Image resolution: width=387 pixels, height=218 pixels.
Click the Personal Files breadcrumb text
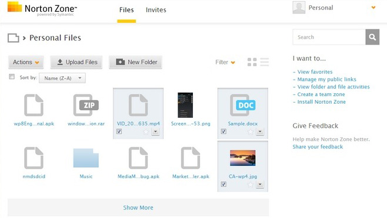tap(55, 38)
